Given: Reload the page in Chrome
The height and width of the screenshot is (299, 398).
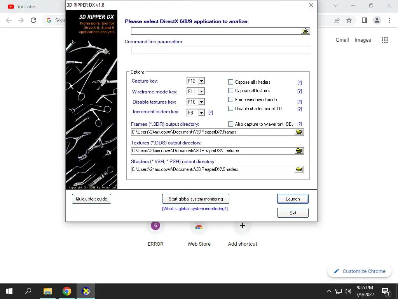Looking at the screenshot, I should [33, 20].
